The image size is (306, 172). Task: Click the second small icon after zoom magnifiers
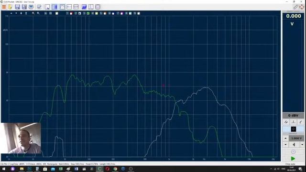point(51,13)
